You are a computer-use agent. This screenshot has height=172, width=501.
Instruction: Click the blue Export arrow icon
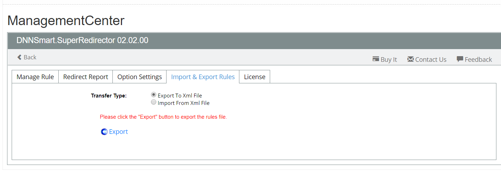[x=104, y=132]
